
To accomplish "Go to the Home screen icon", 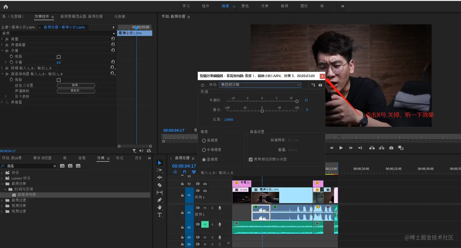I will point(5,6).
